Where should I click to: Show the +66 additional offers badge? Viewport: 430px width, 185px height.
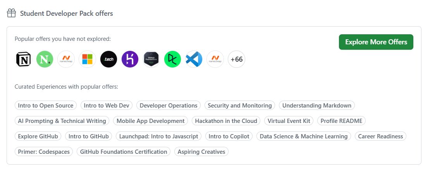(237, 59)
